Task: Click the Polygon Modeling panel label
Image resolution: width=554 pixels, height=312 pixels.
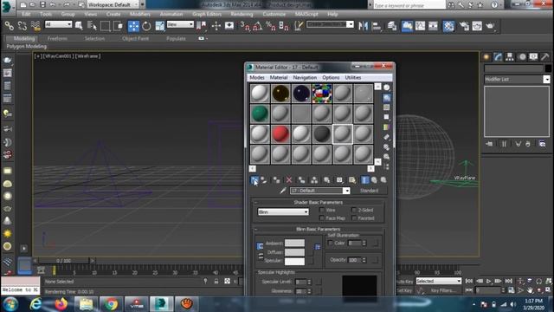Action: (x=27, y=46)
